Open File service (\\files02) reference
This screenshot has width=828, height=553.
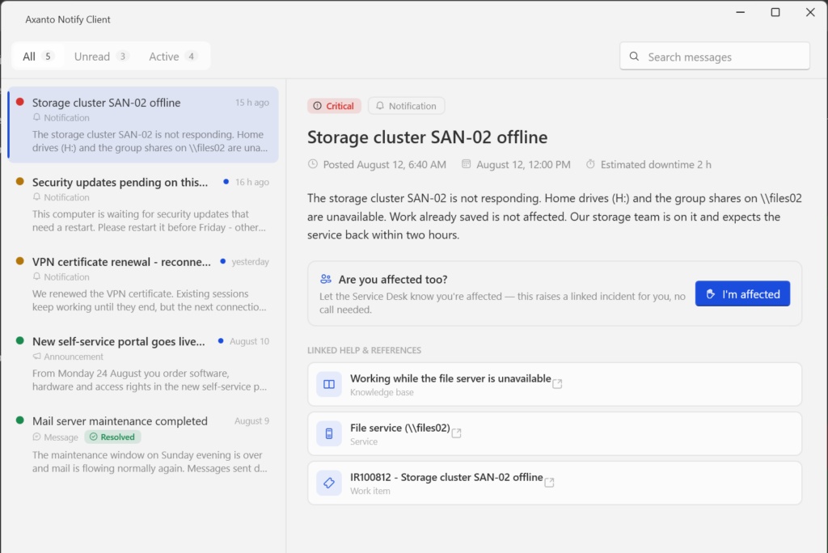pyautogui.click(x=555, y=433)
